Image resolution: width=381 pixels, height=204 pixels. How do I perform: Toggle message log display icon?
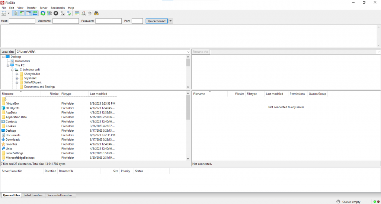pyautogui.click(x=16, y=13)
